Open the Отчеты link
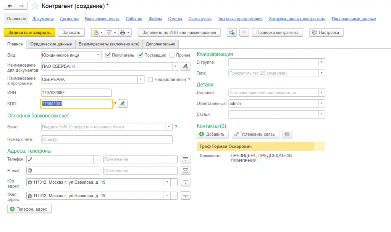The image size is (391, 232). 175,19
